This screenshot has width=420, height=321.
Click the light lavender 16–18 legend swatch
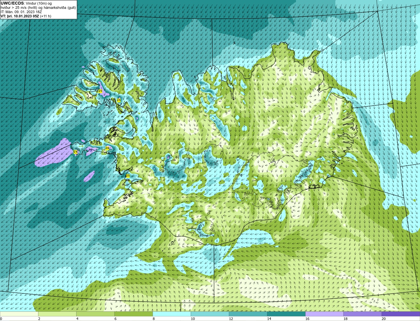pos(325,314)
